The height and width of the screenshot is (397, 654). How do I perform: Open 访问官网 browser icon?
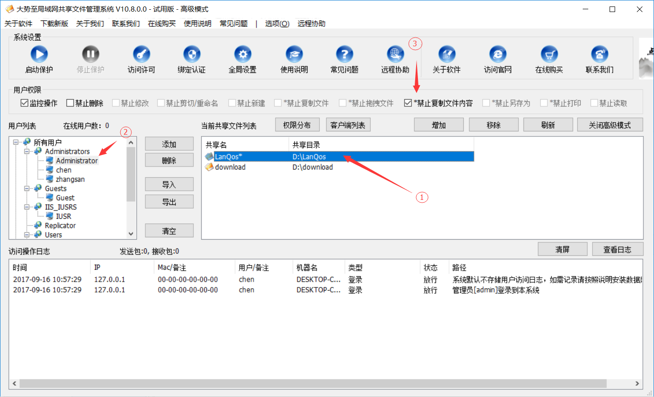(498, 55)
